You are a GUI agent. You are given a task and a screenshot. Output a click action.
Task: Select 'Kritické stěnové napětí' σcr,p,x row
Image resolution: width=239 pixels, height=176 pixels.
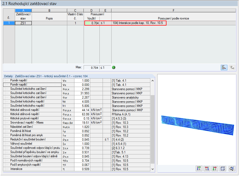[77, 110]
